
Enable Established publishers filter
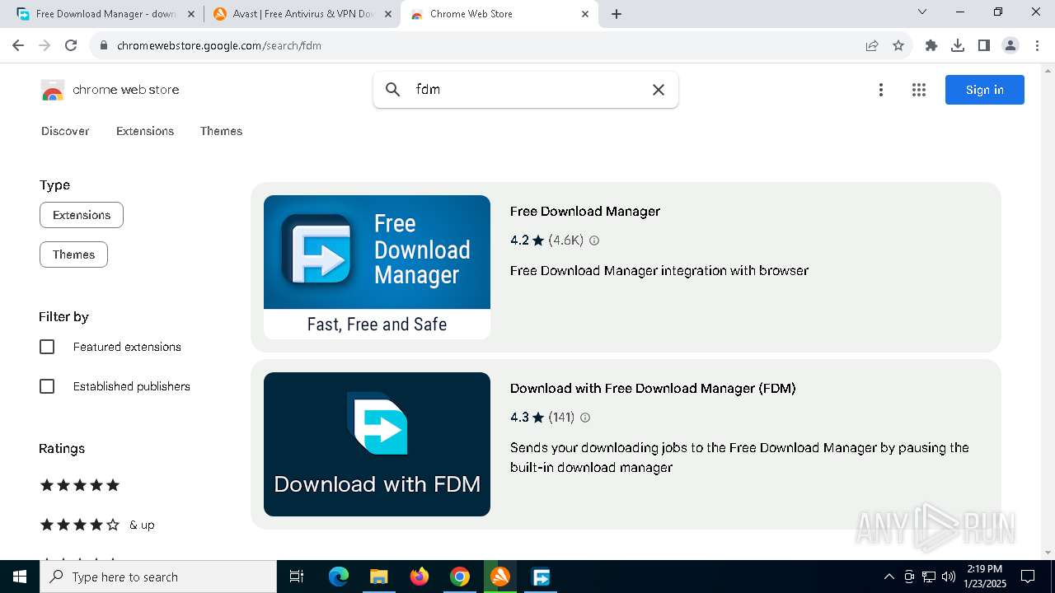pos(47,386)
